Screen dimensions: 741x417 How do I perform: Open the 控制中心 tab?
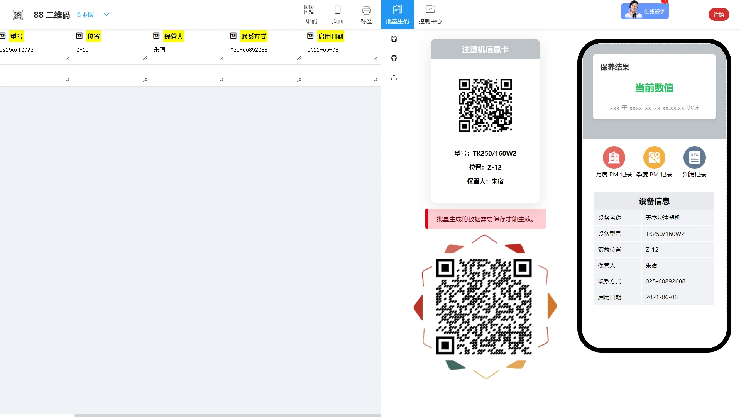coord(430,15)
